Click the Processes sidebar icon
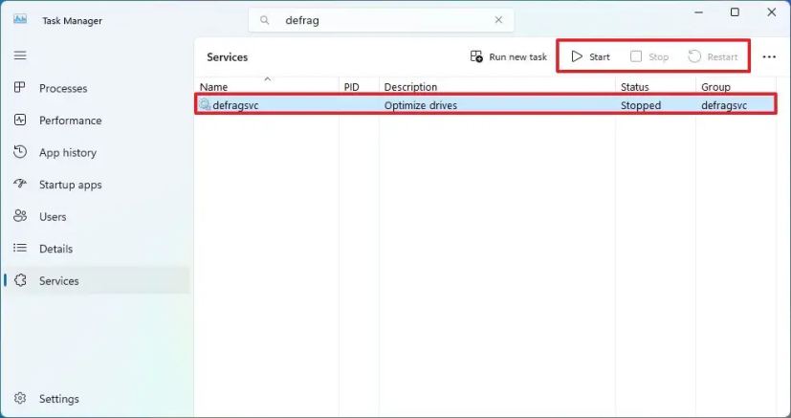791x418 pixels. (20, 88)
